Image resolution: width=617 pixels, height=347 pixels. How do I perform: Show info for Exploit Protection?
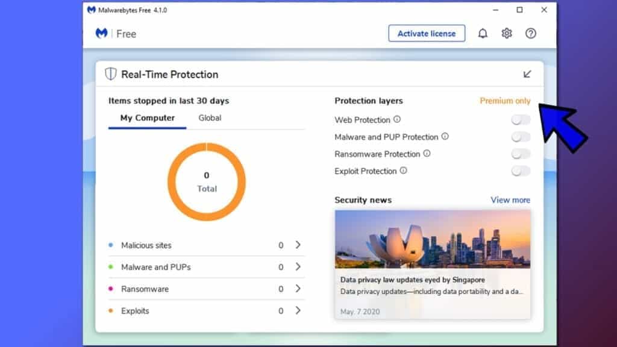403,170
